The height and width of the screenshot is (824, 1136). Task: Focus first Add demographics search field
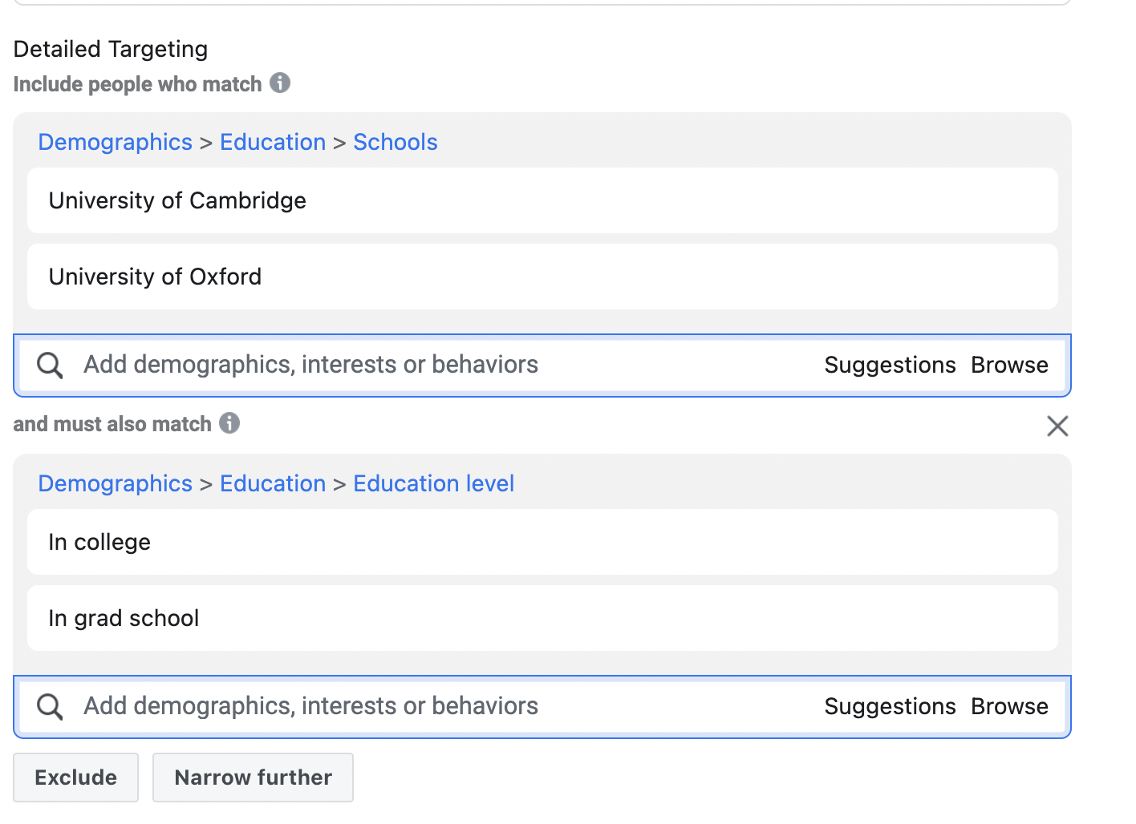pyautogui.click(x=449, y=365)
